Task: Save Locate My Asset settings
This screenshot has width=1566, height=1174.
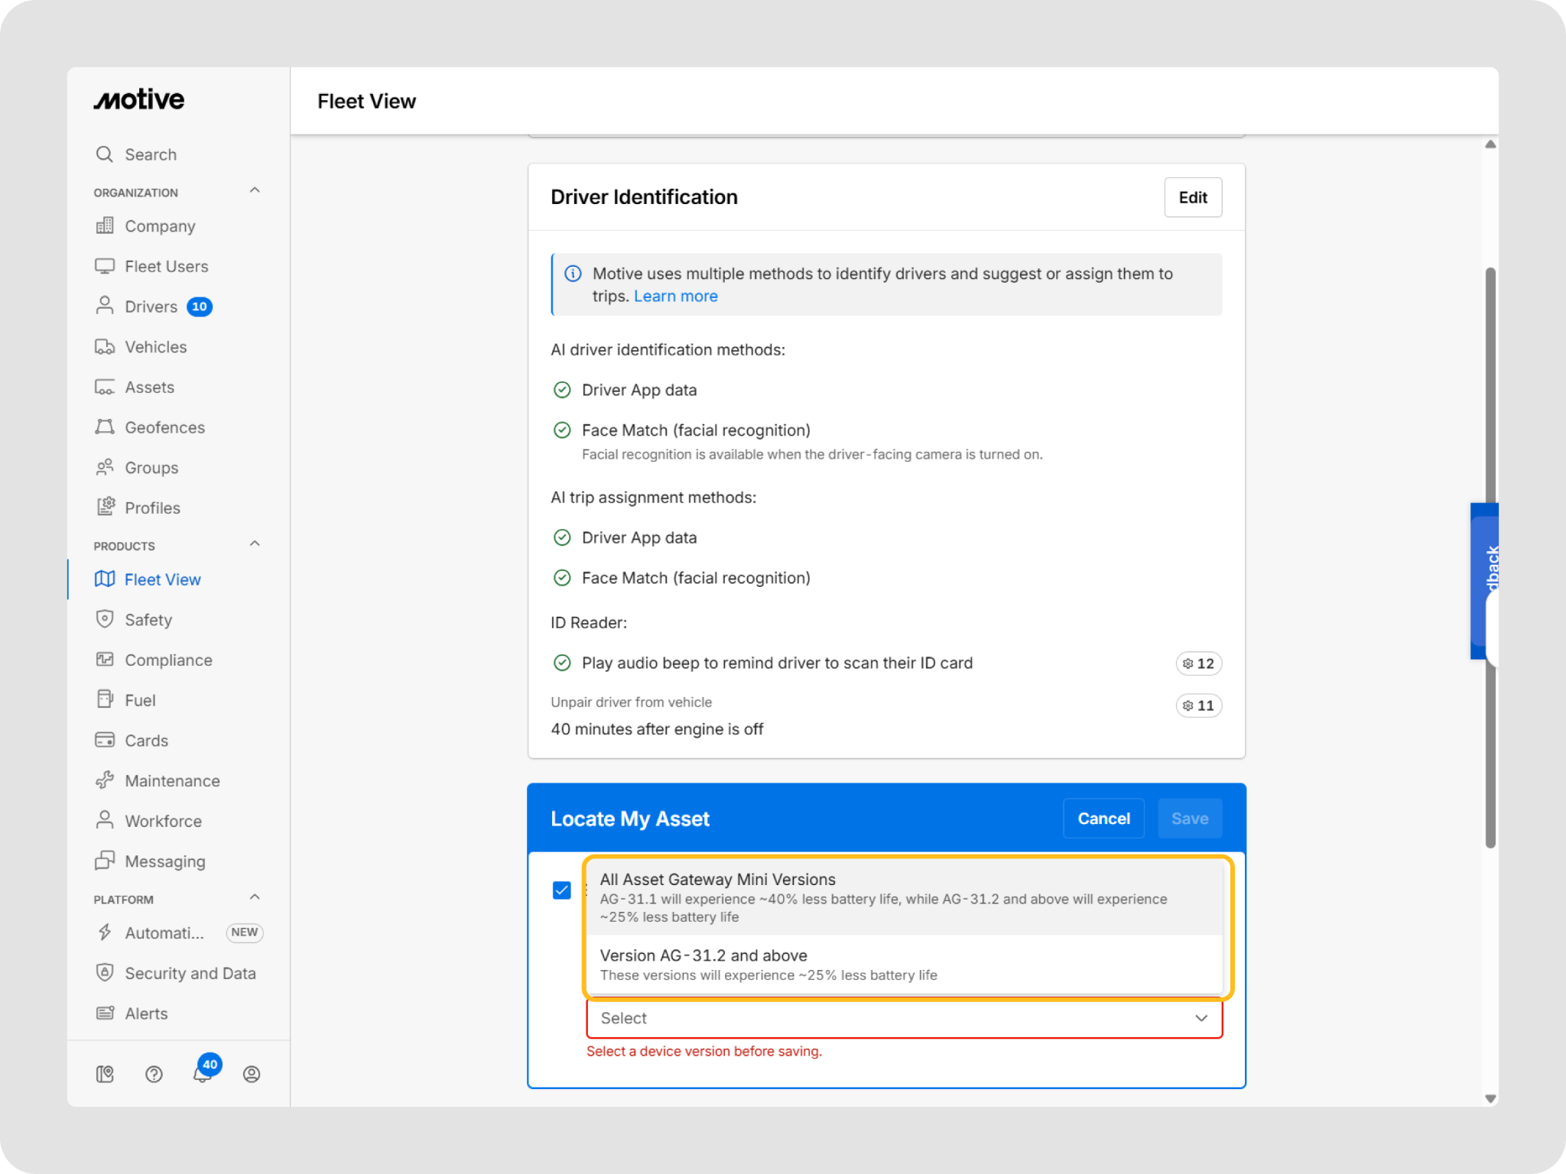Action: pyautogui.click(x=1190, y=819)
